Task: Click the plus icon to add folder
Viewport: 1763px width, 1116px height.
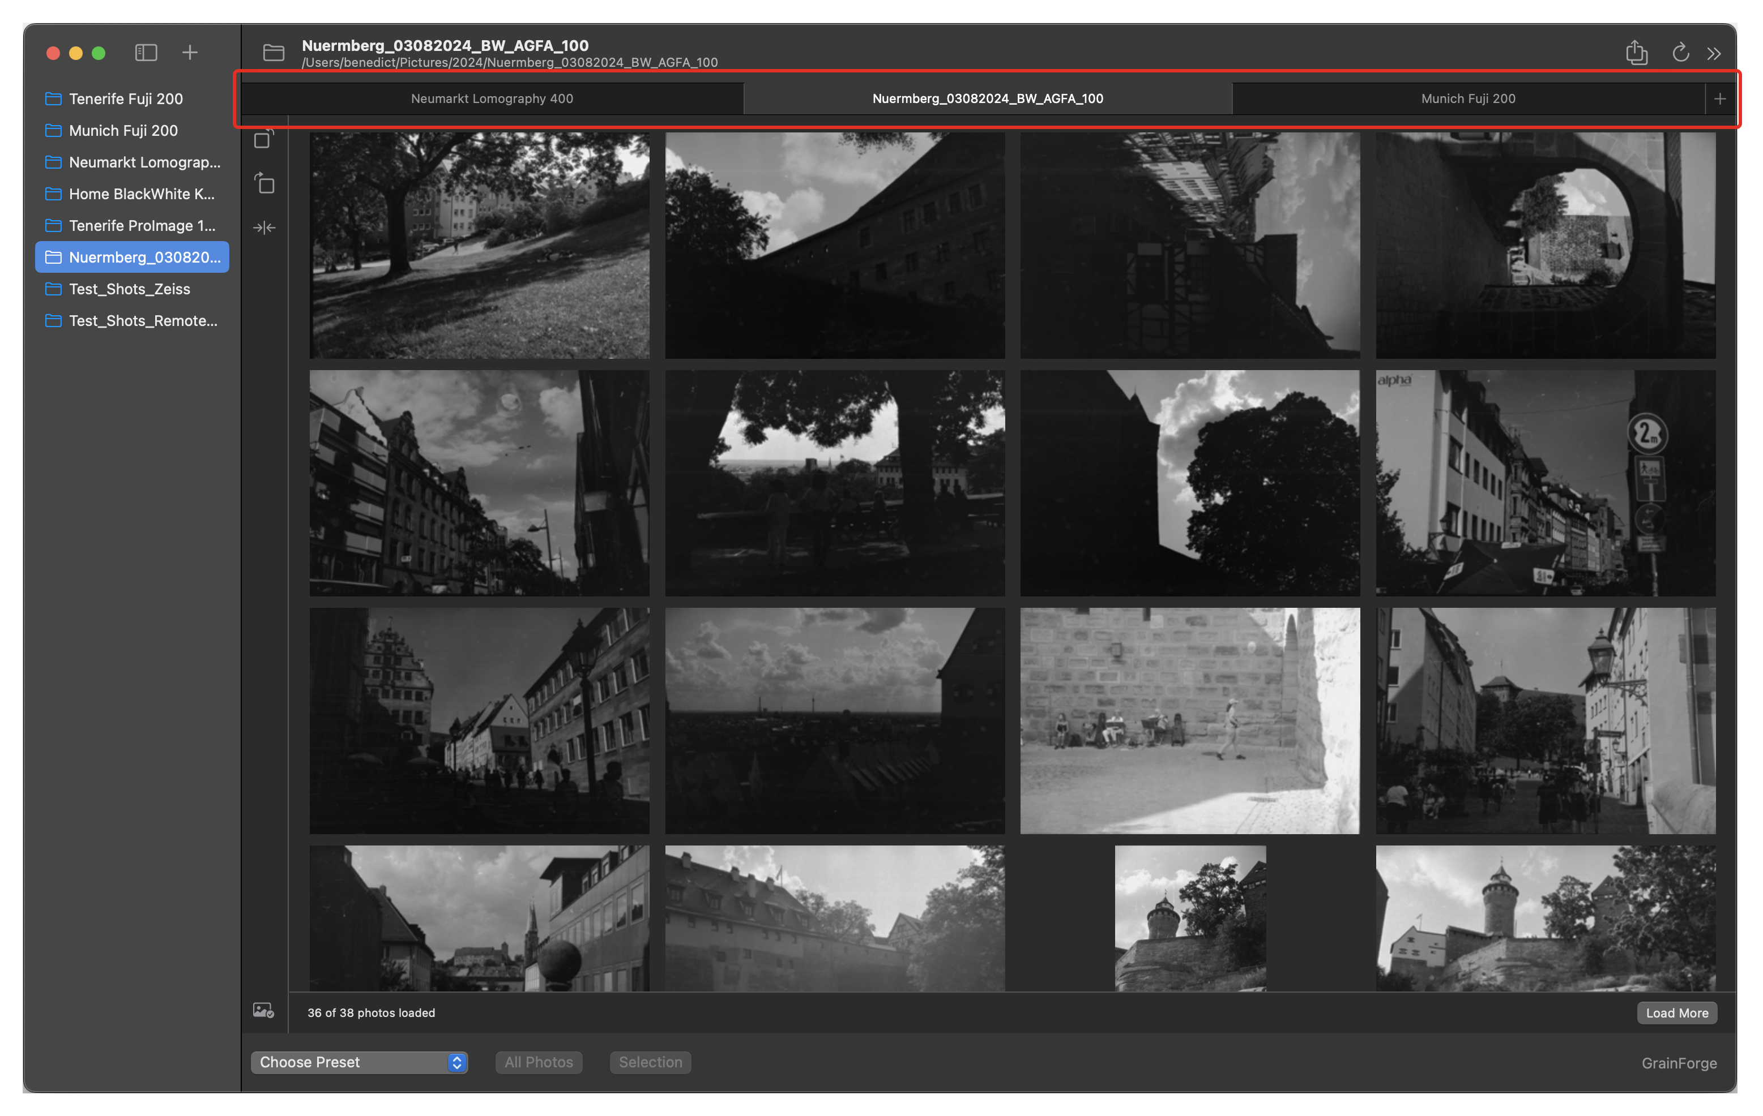Action: [x=190, y=53]
